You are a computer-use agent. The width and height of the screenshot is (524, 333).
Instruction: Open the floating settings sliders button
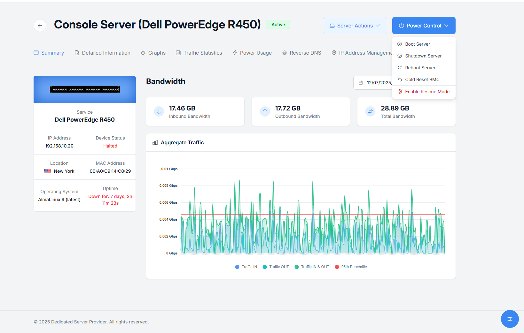[x=510, y=319]
